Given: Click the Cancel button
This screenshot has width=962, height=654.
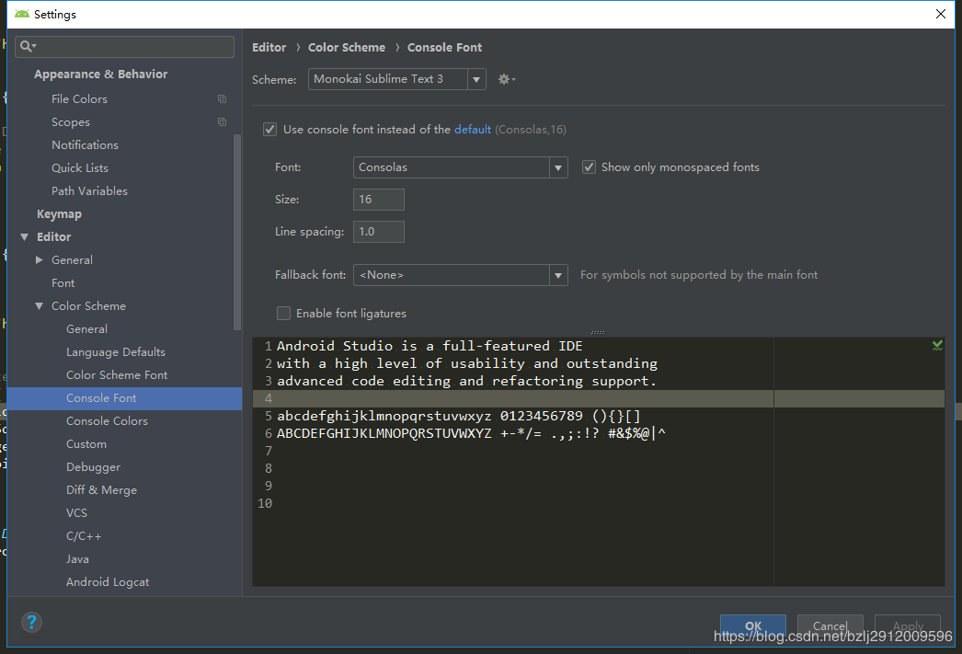Looking at the screenshot, I should [x=830, y=625].
